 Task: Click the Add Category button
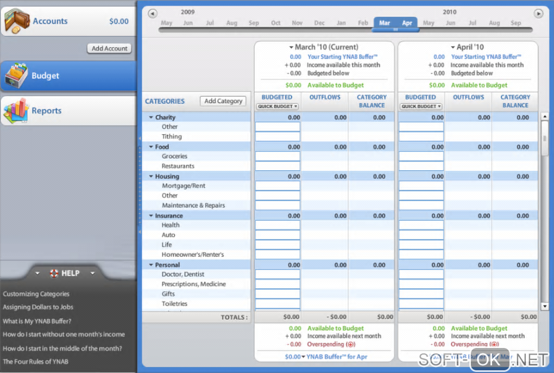coord(223,101)
